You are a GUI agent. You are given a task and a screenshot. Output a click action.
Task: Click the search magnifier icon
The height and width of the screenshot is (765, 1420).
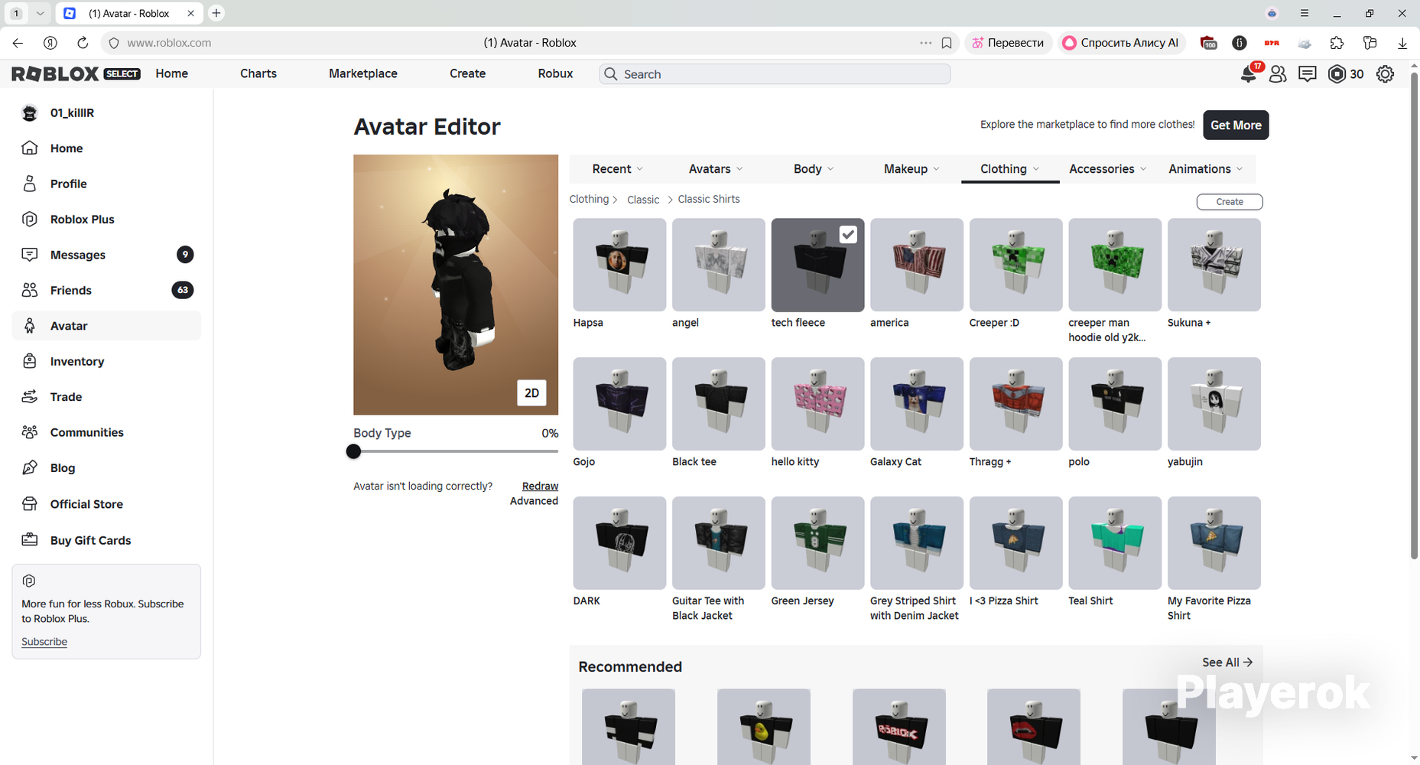click(x=610, y=74)
